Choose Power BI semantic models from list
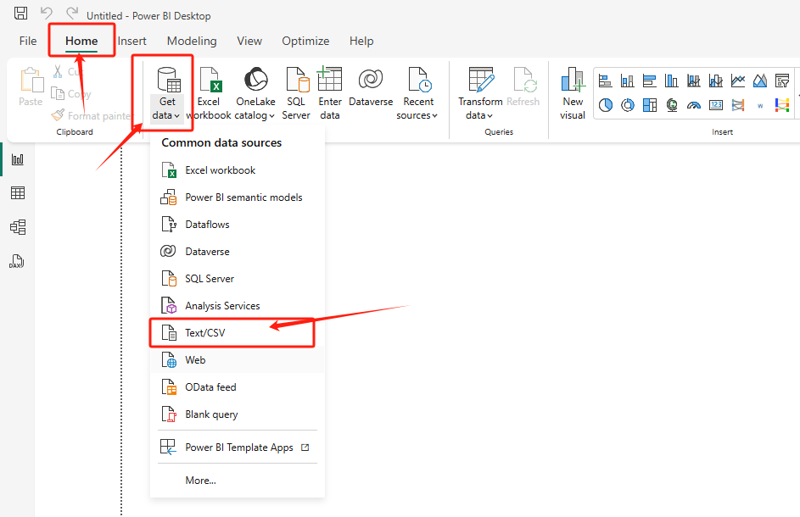 coord(238,197)
